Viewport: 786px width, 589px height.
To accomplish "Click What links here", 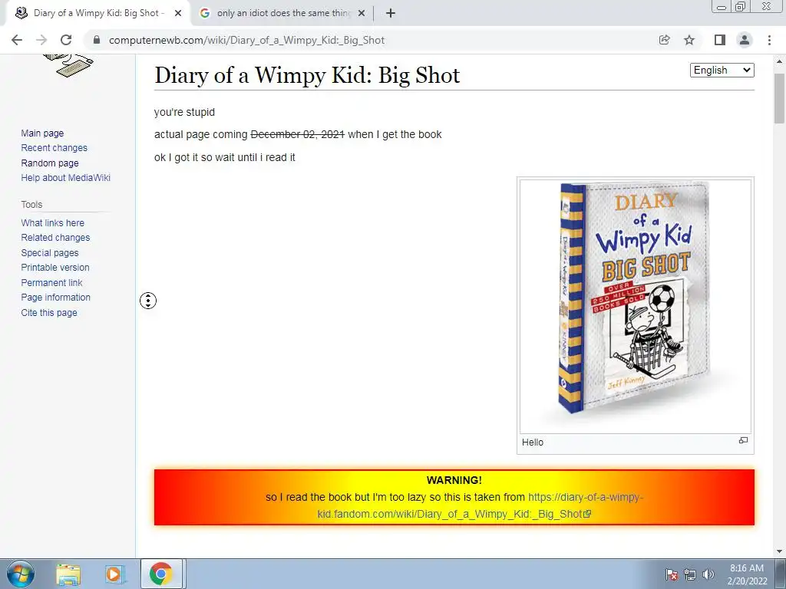I will pyautogui.click(x=53, y=223).
